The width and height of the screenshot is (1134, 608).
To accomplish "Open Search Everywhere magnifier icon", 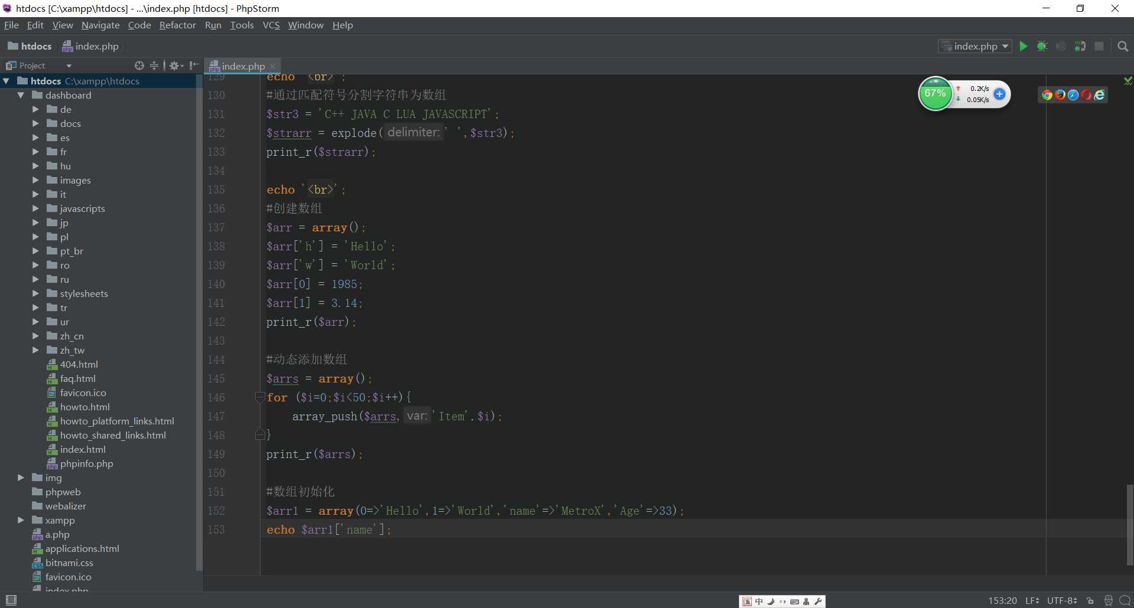I will (x=1123, y=46).
